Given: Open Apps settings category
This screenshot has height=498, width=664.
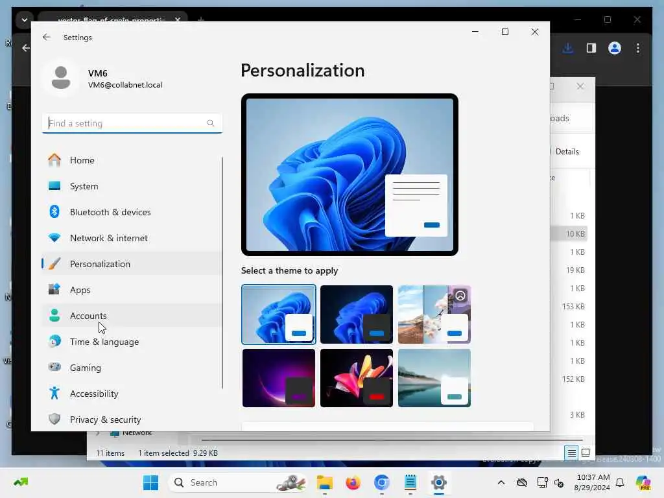Looking at the screenshot, I should pyautogui.click(x=132, y=290).
